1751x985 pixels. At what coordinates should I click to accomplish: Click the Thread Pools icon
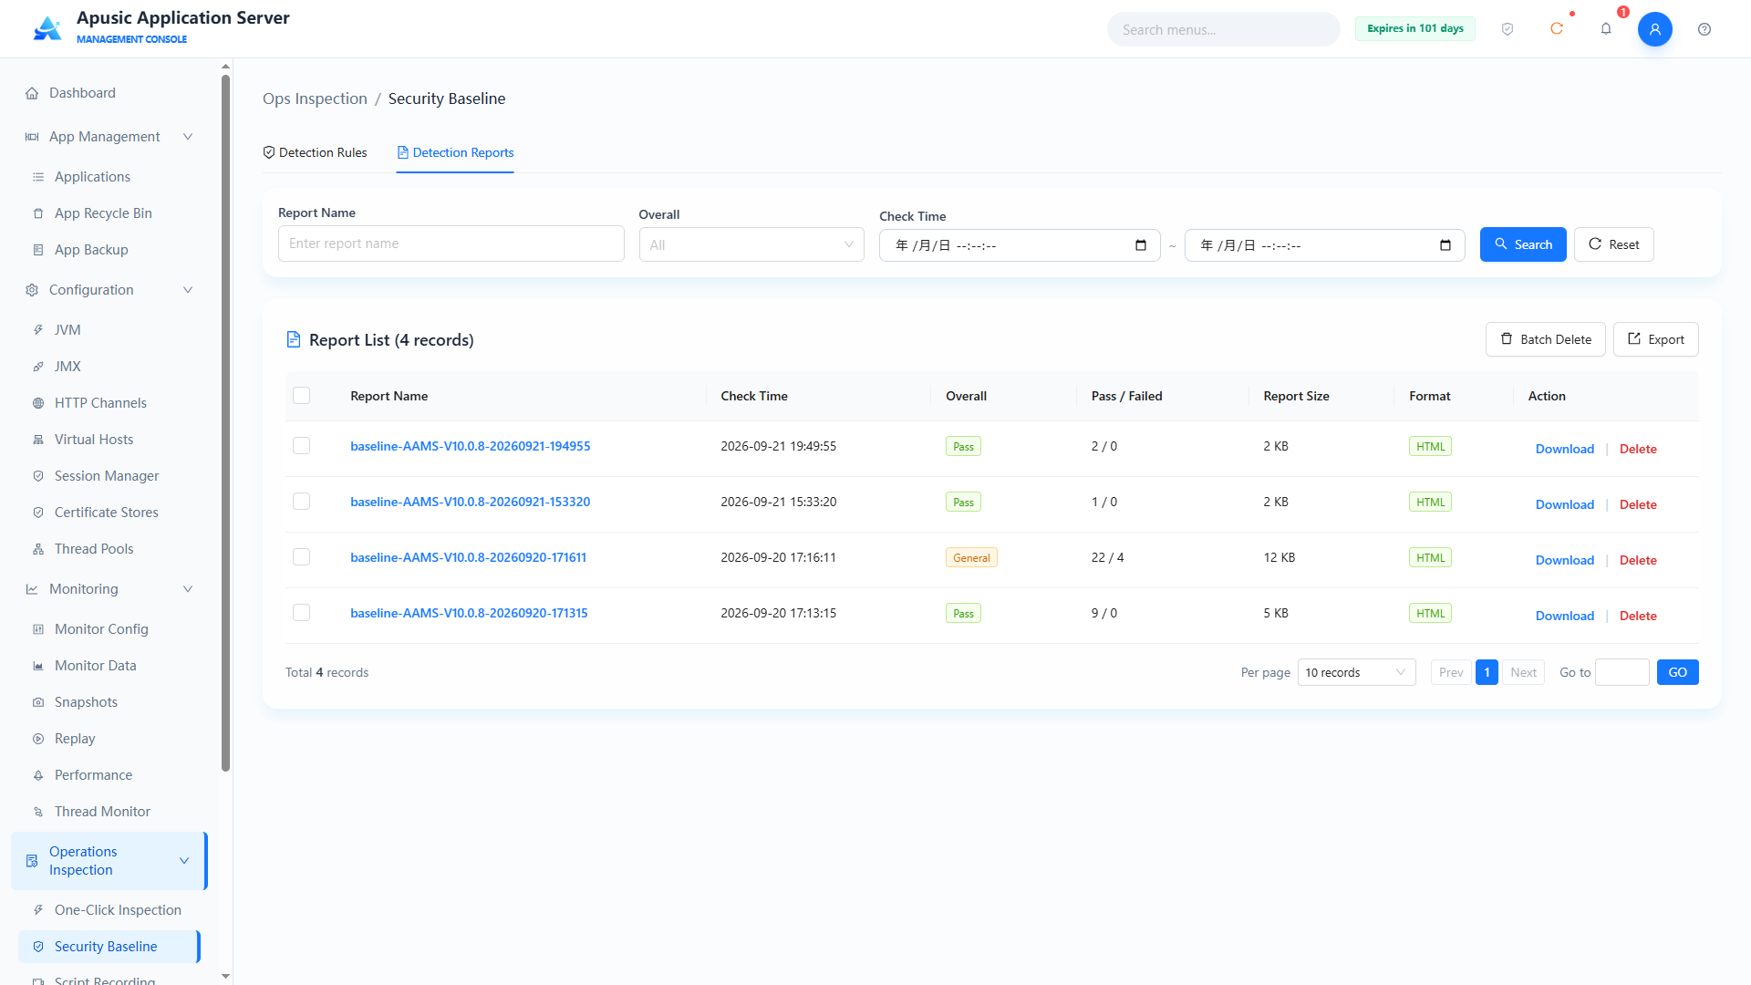[38, 549]
